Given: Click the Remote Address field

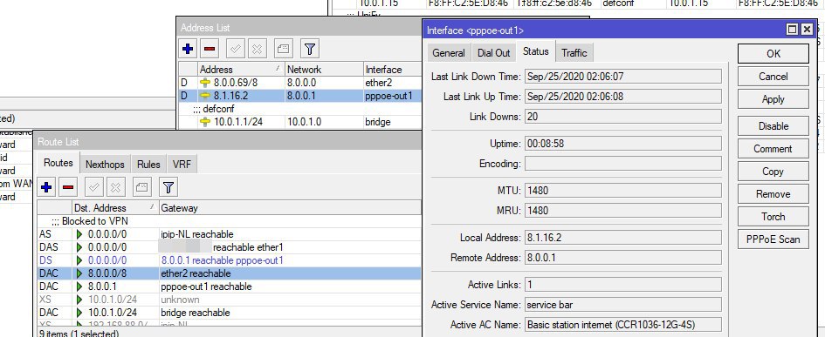Looking at the screenshot, I should click(623, 258).
